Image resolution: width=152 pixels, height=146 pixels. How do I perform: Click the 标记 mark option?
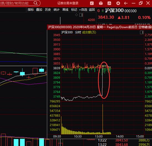pyautogui.click(x=74, y=10)
